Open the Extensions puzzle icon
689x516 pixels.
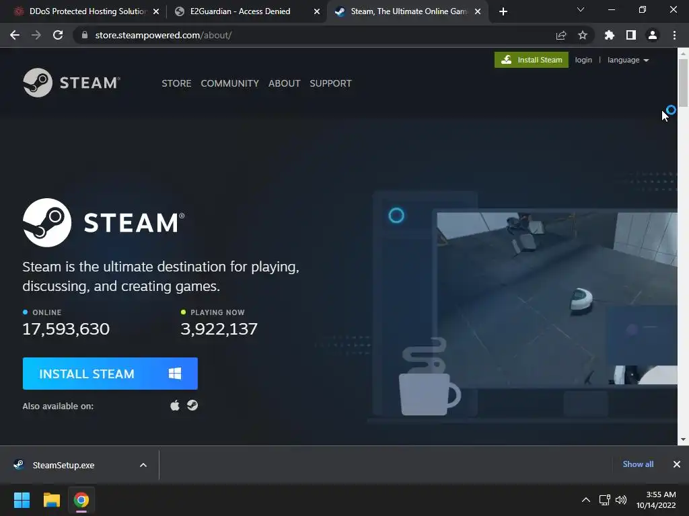click(x=610, y=35)
